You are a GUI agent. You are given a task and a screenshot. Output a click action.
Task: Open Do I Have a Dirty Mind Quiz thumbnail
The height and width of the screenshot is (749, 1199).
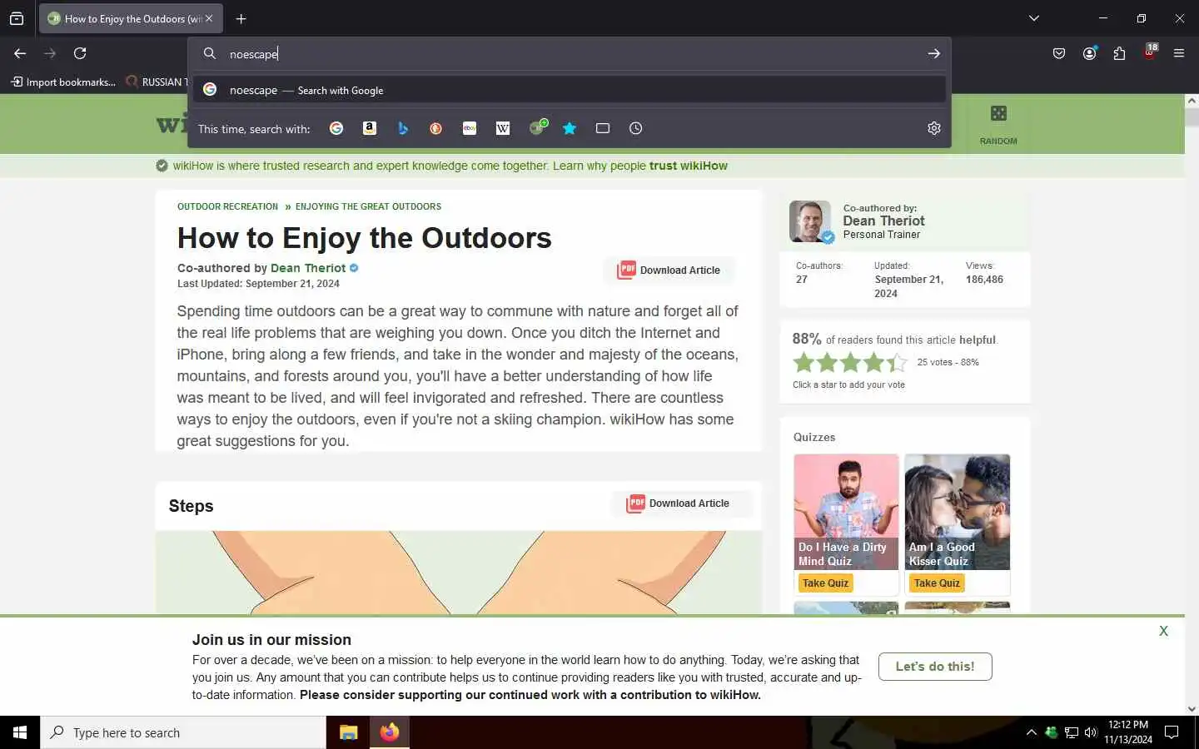point(846,512)
